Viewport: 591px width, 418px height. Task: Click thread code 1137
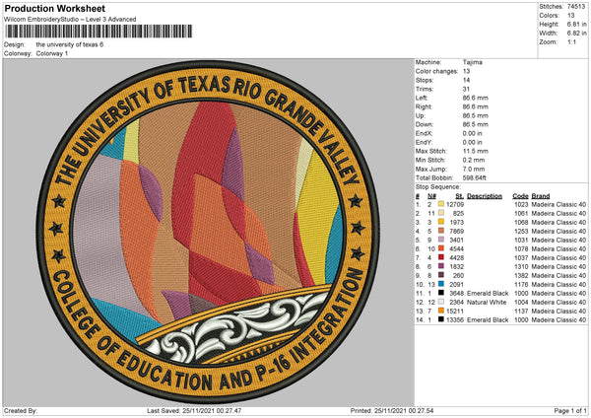pyautogui.click(x=521, y=311)
